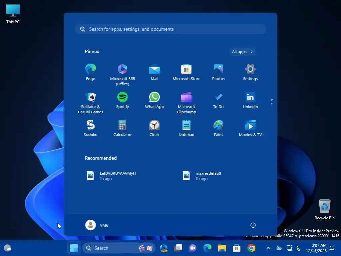The image size is (341, 256).
Task: Launch Google Chrome from the taskbar
Action: click(251, 248)
